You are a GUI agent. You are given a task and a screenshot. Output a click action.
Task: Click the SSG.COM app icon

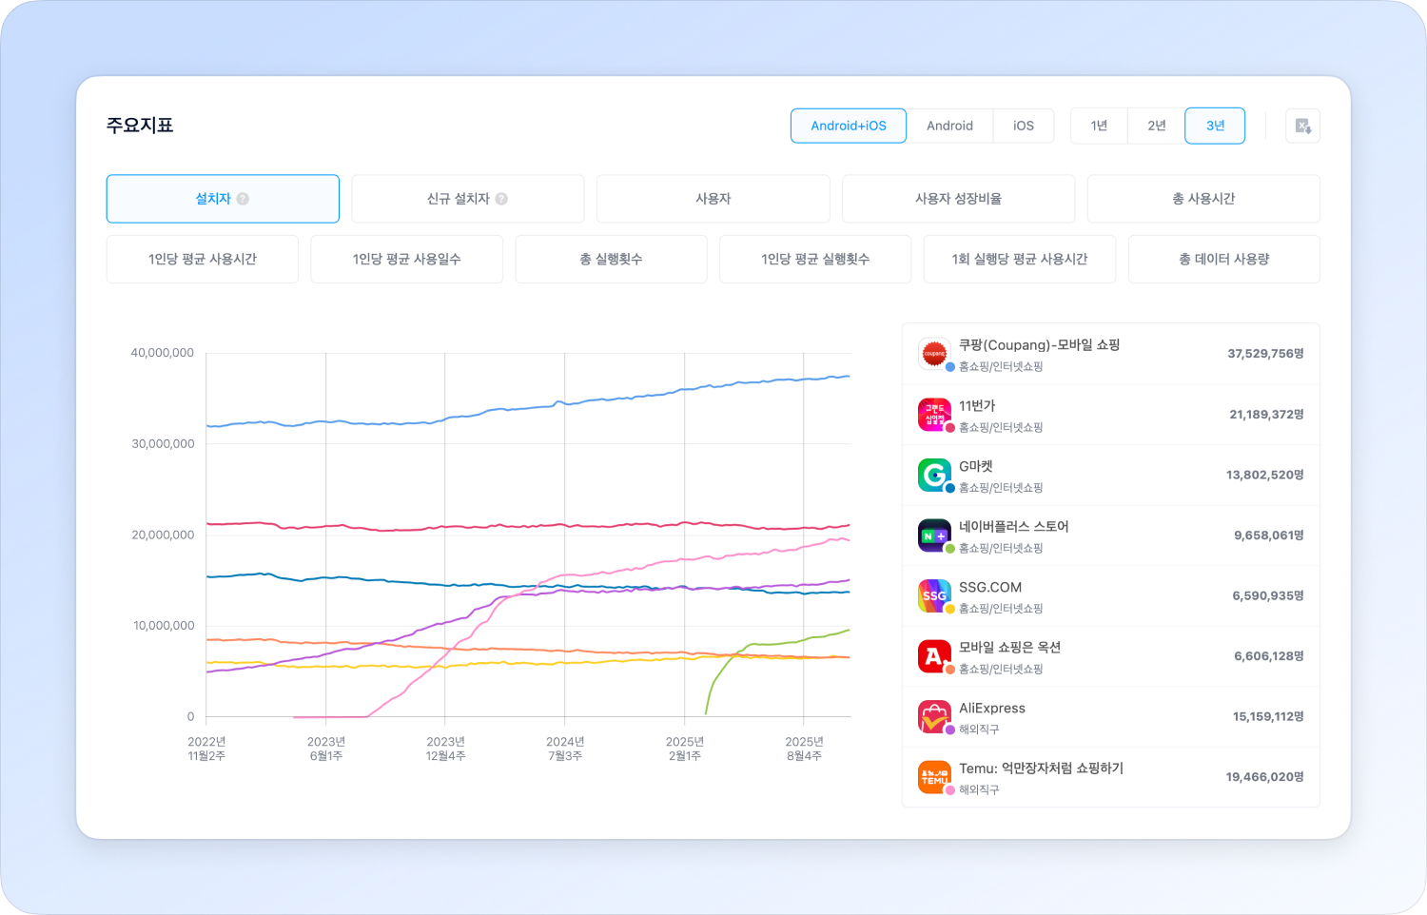(934, 595)
